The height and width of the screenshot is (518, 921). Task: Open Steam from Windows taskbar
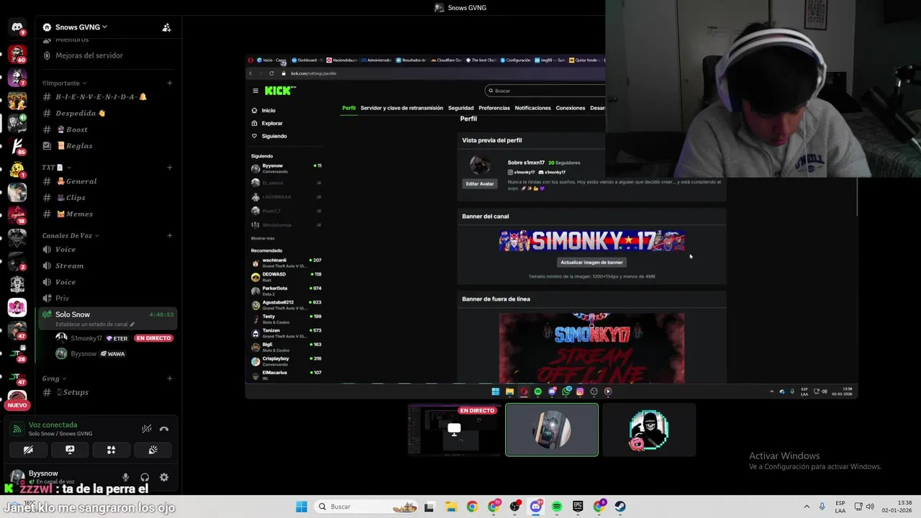[x=620, y=506]
